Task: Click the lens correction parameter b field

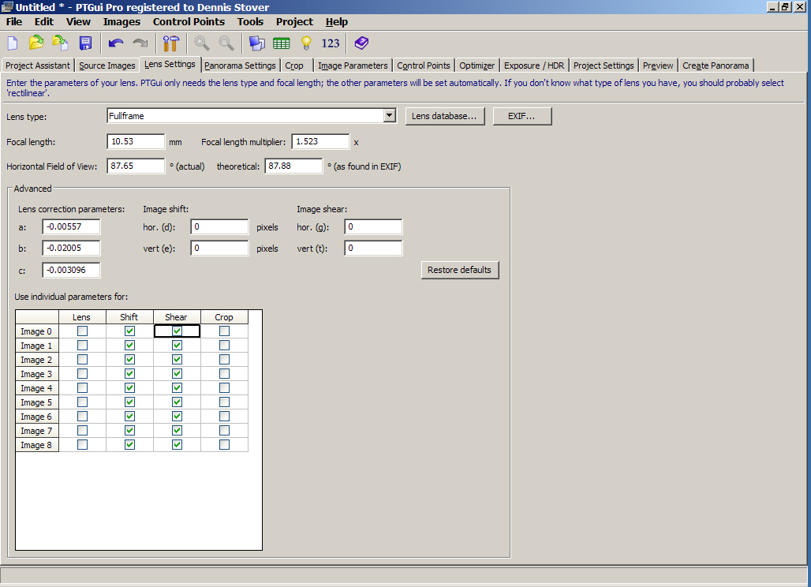Action: tap(71, 249)
